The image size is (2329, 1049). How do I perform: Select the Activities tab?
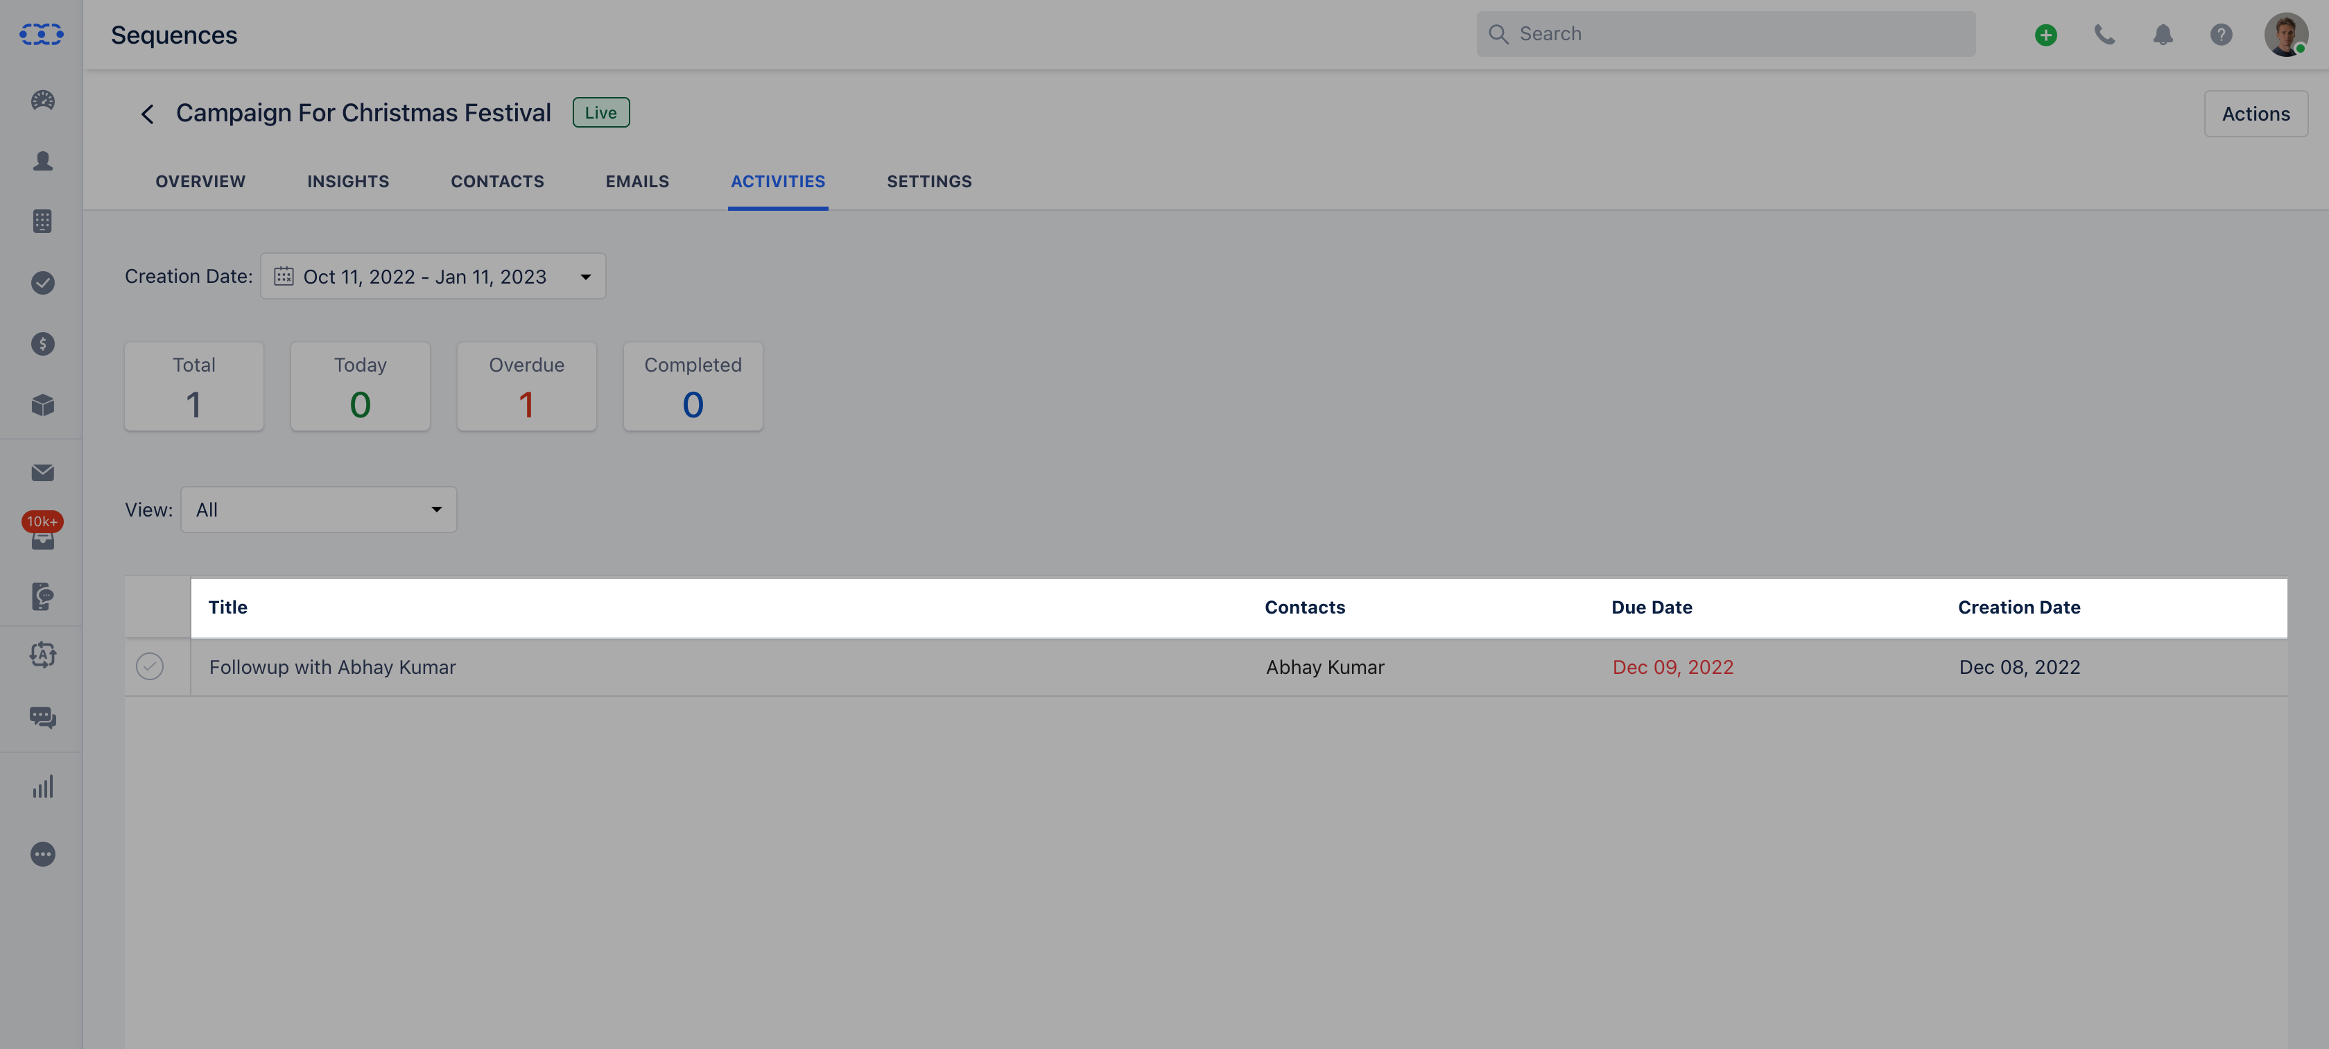tap(779, 182)
